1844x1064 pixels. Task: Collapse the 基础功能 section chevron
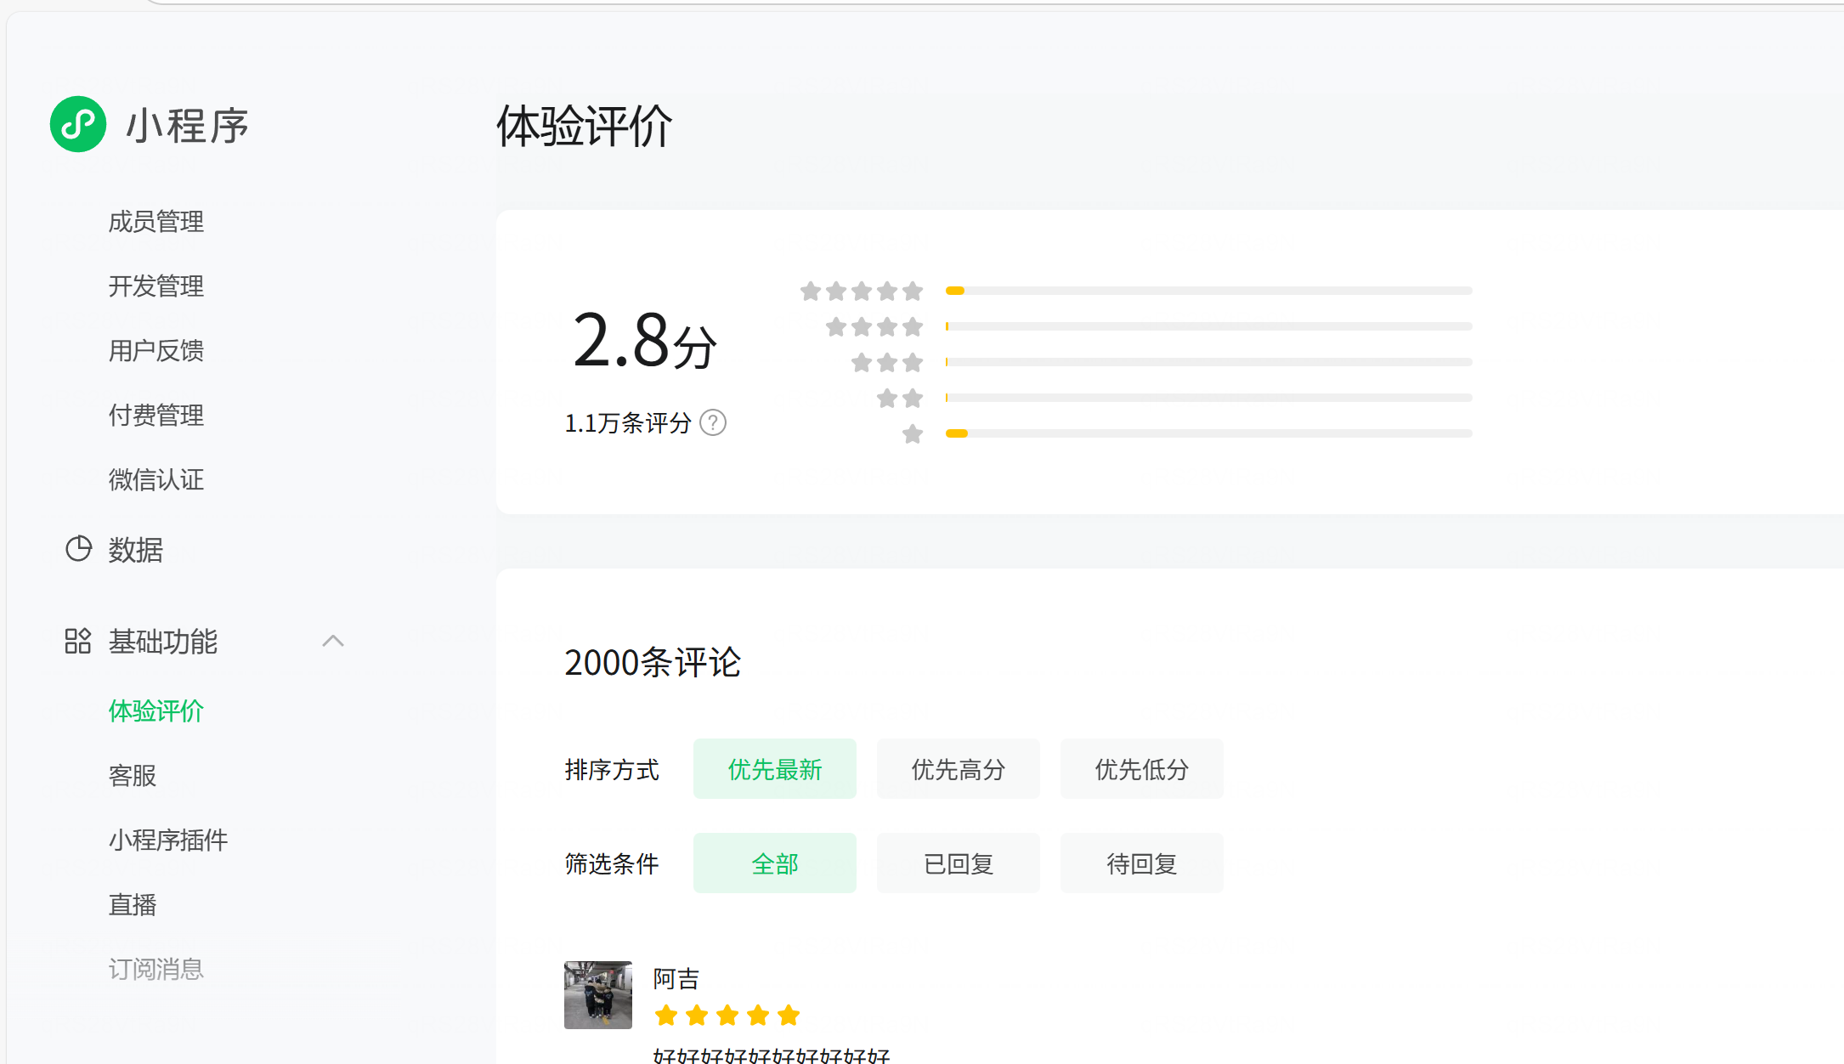tap(333, 641)
